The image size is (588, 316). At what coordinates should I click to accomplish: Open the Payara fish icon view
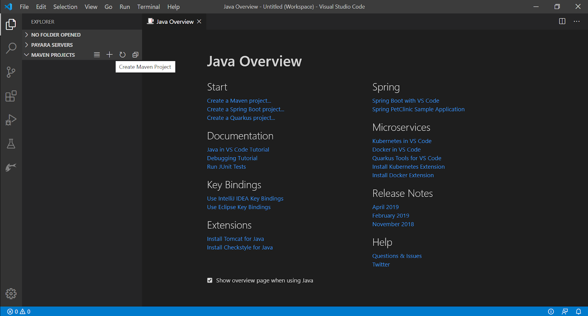tap(11, 167)
